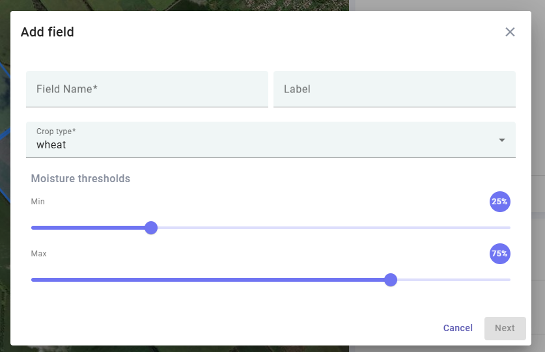Click the Crop type* label text

point(56,131)
